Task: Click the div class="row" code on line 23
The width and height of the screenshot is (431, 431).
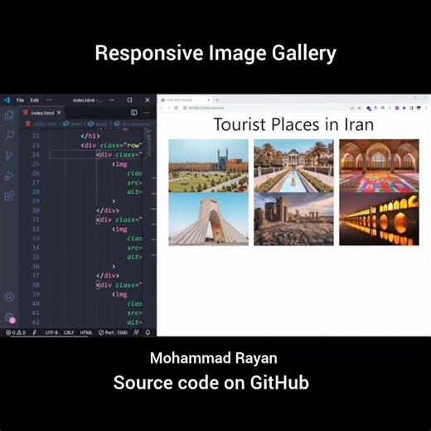Action: tap(111, 145)
